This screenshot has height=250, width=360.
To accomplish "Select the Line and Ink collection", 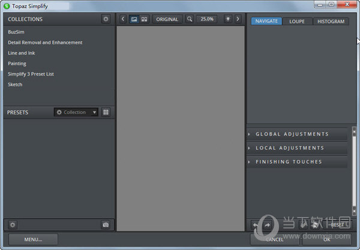I will 22,53.
